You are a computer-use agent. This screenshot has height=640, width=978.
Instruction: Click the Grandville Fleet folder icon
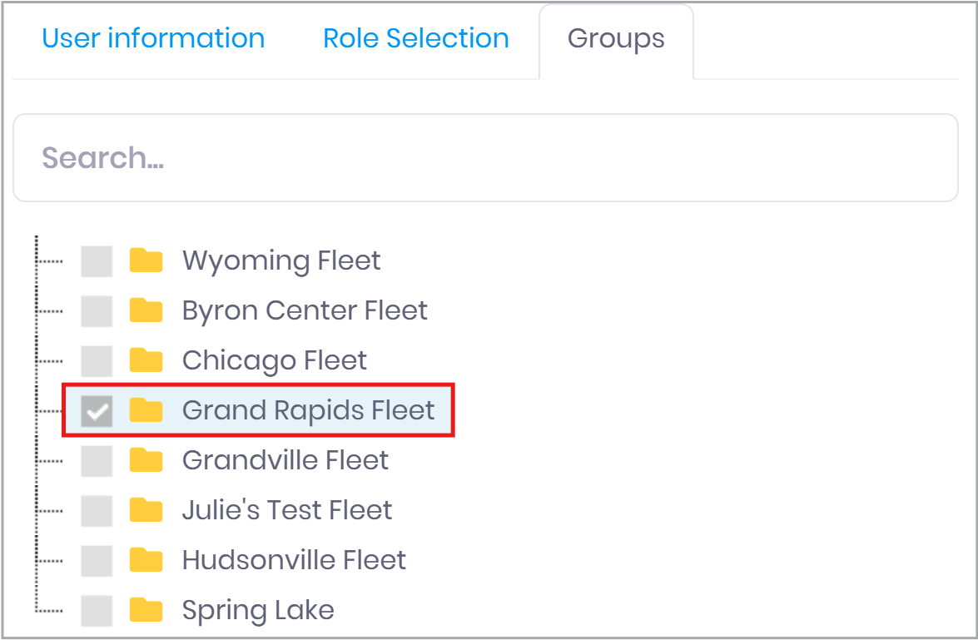coord(146,460)
